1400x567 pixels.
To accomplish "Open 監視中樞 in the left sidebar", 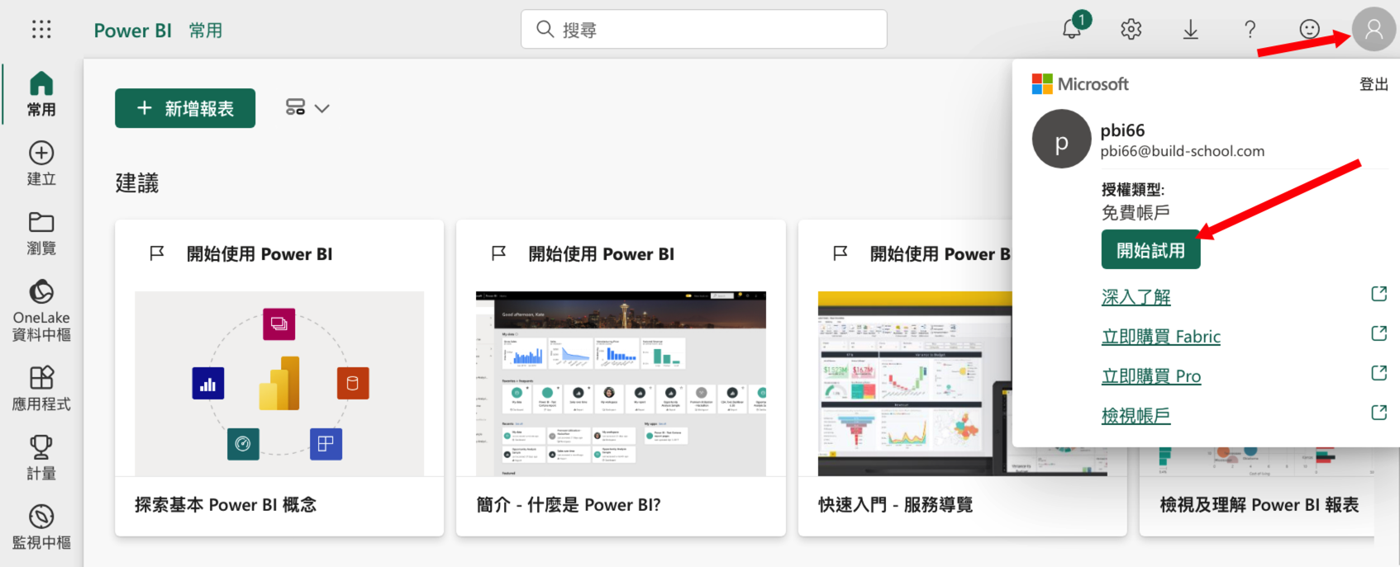I will [41, 527].
